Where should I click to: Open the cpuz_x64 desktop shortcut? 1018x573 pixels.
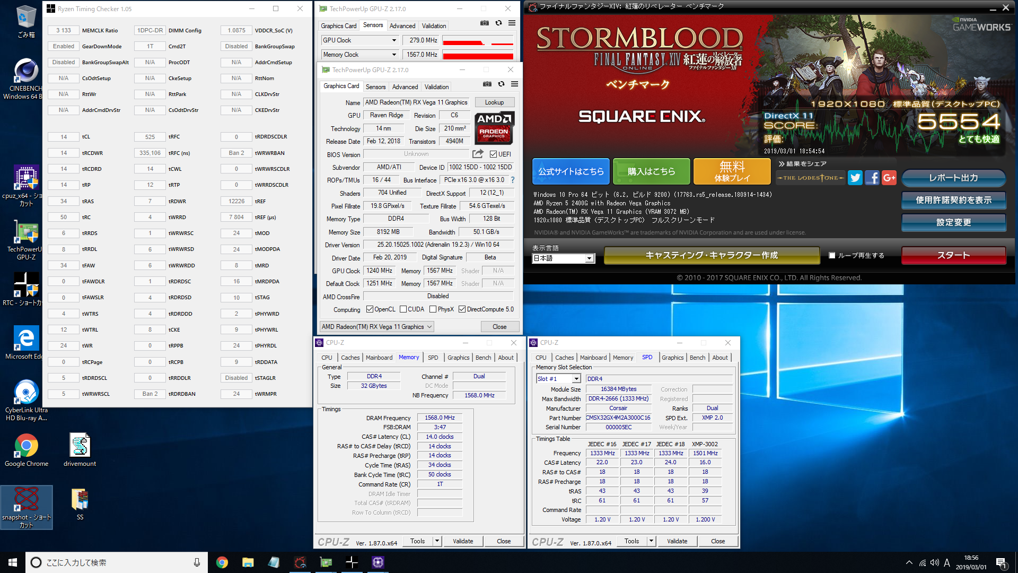(x=26, y=185)
